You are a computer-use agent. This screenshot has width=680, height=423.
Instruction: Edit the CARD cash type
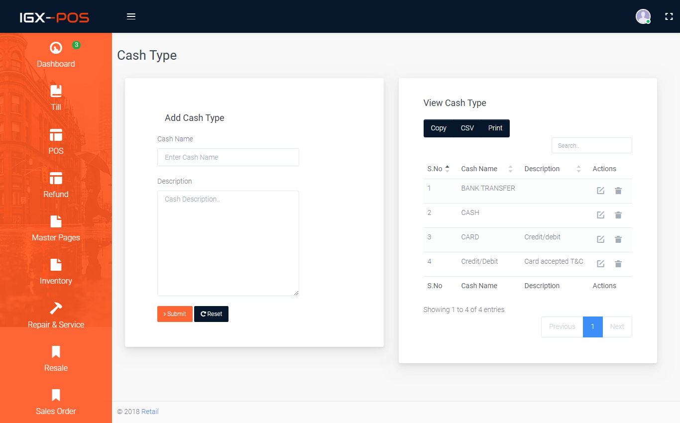pyautogui.click(x=600, y=239)
